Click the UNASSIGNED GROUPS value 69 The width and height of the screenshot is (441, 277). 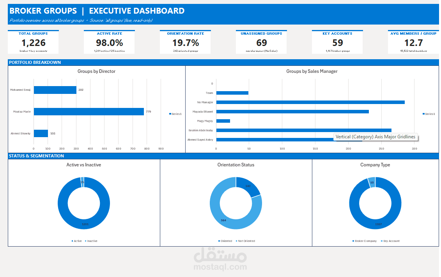(262, 43)
